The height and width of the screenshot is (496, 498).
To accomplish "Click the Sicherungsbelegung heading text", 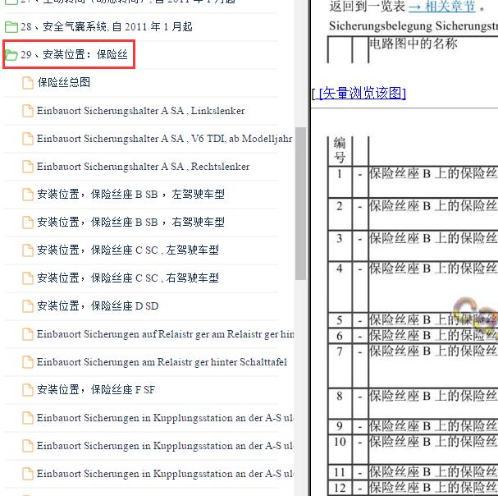I will (x=413, y=25).
